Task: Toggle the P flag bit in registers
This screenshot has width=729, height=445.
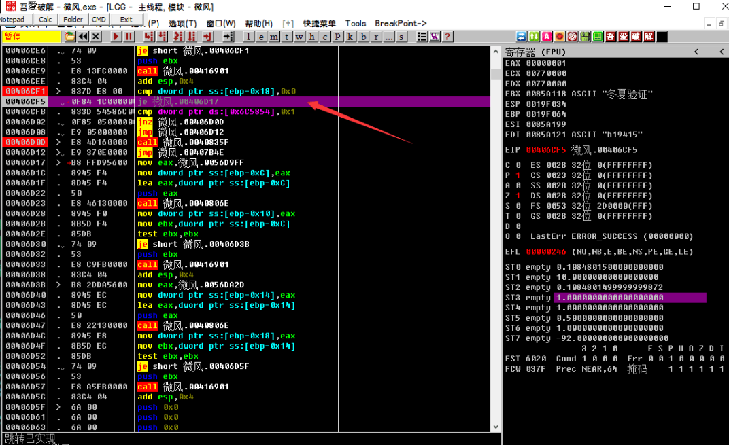Action: tap(518, 175)
